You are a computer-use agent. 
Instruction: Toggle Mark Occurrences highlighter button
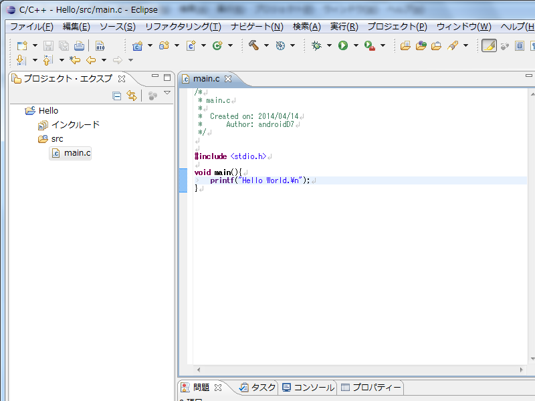(489, 45)
